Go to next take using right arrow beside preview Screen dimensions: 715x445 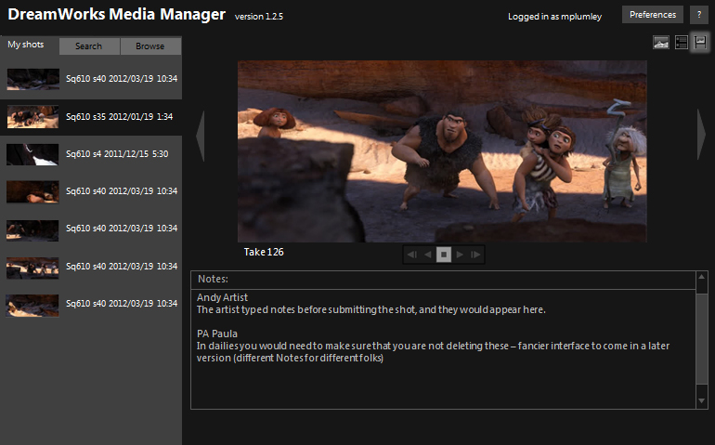coord(701,134)
